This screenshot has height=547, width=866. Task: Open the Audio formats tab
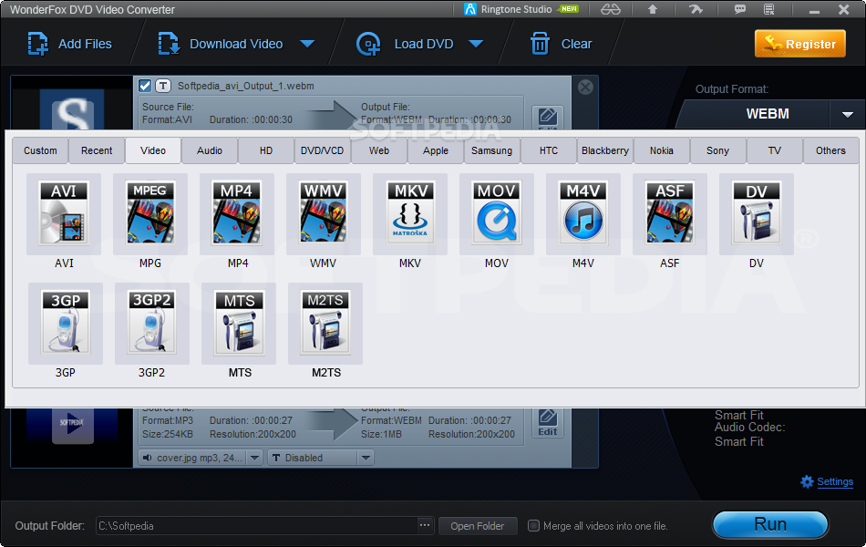point(210,150)
